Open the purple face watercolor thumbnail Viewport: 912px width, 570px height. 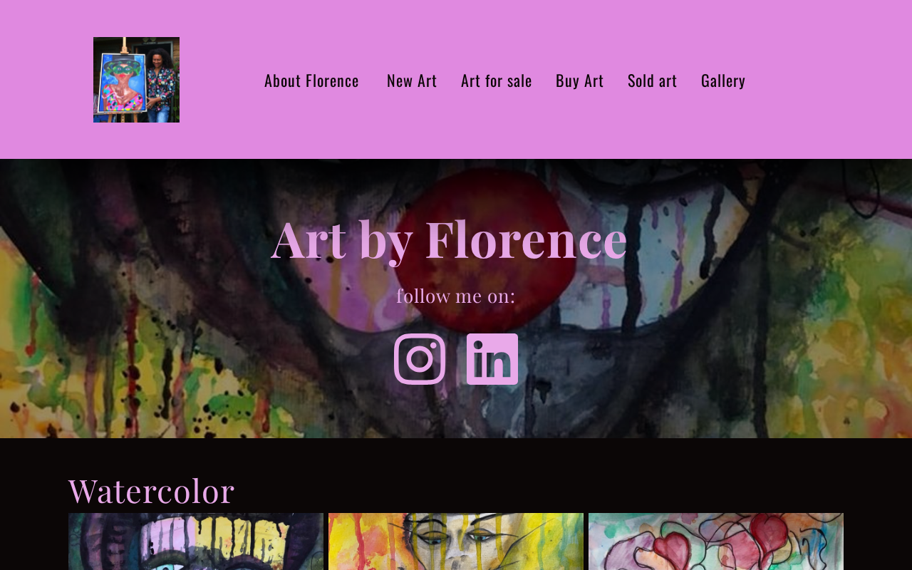(196, 541)
